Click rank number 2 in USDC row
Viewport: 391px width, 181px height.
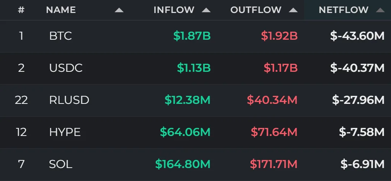coord(21,68)
